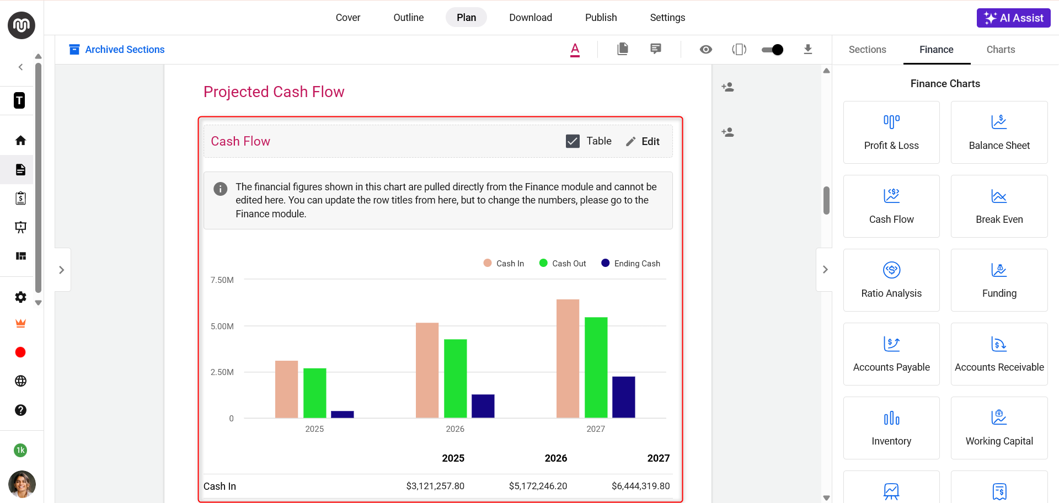Collapse the right Finance panel with the chevron

[x=825, y=270]
